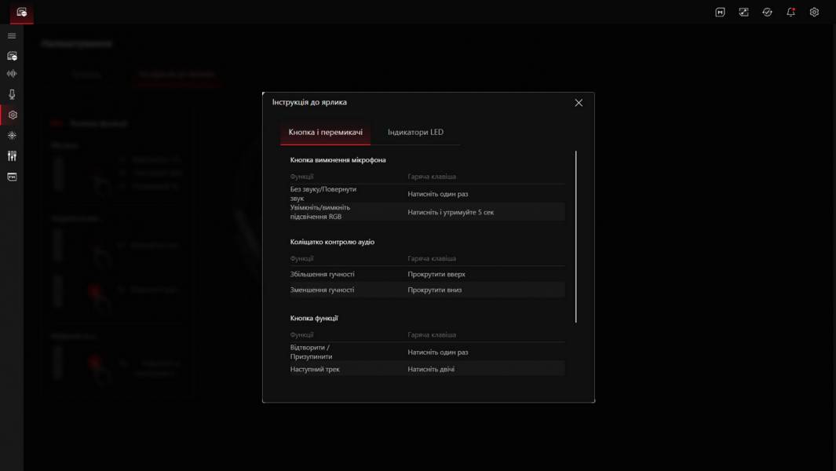Click the linked-nodes icon in the top bar
This screenshot has height=471, width=836.
743,13
